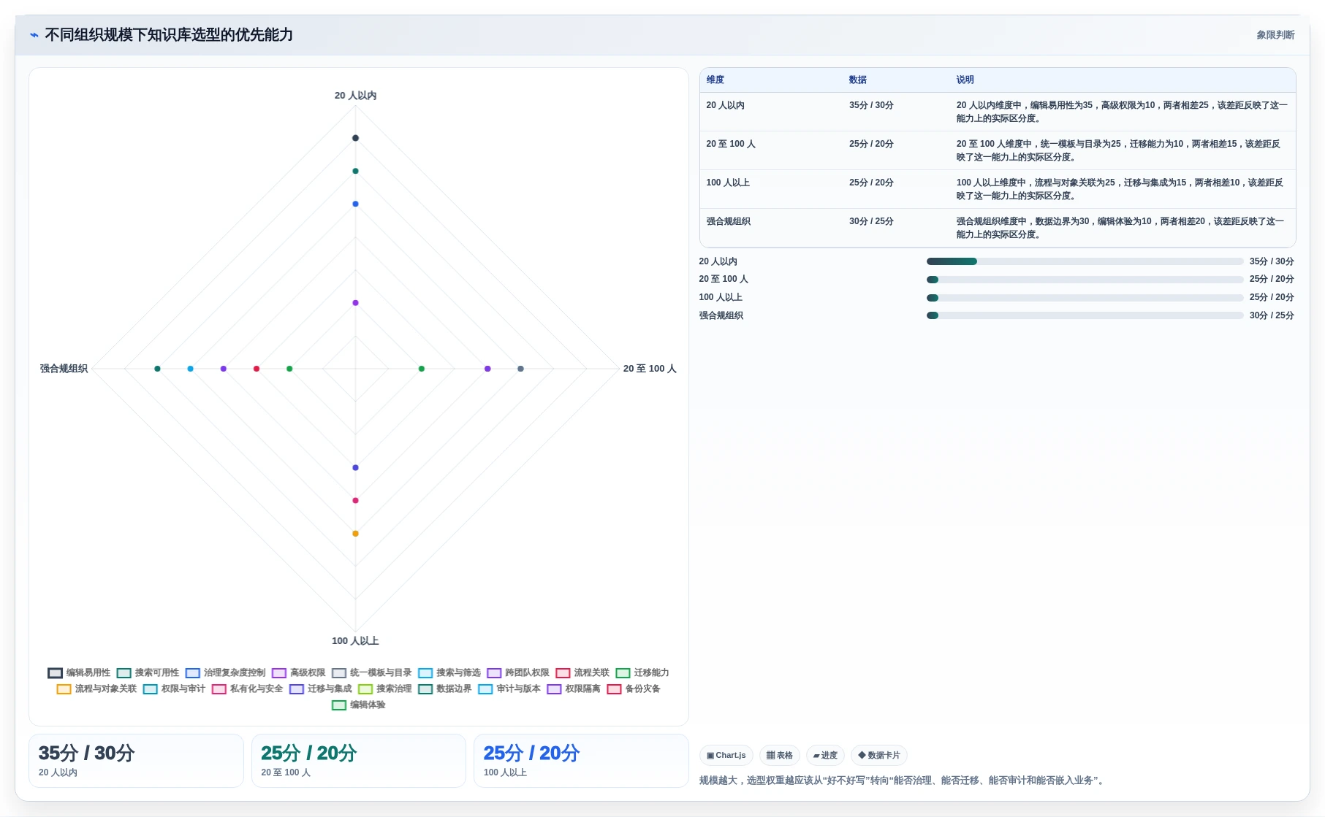This screenshot has width=1325, height=817.
Task: Click the 编辑体验 legend entry
Action: [359, 705]
